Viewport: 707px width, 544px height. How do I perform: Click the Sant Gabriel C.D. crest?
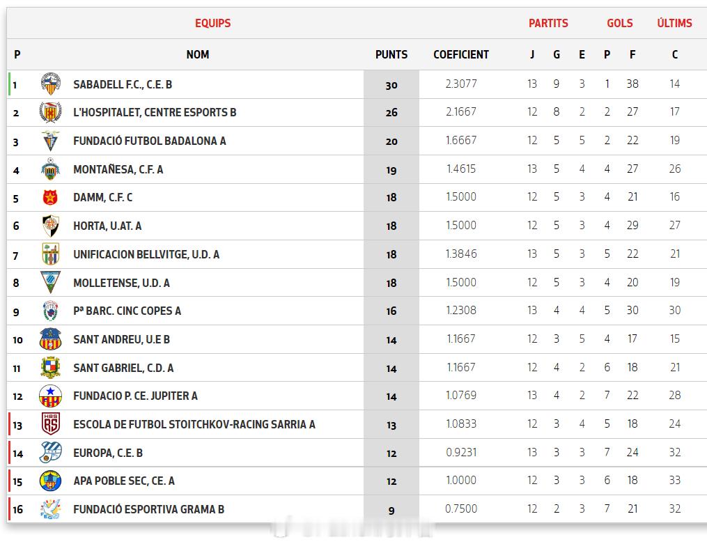[x=50, y=367]
